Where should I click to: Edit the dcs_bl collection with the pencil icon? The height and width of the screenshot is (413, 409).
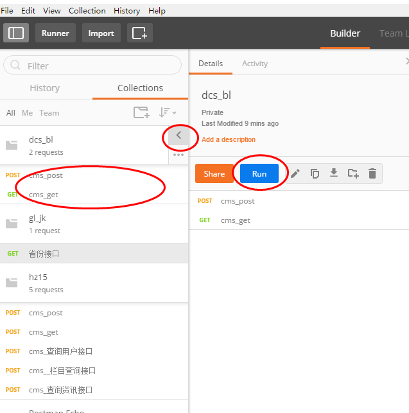point(295,173)
